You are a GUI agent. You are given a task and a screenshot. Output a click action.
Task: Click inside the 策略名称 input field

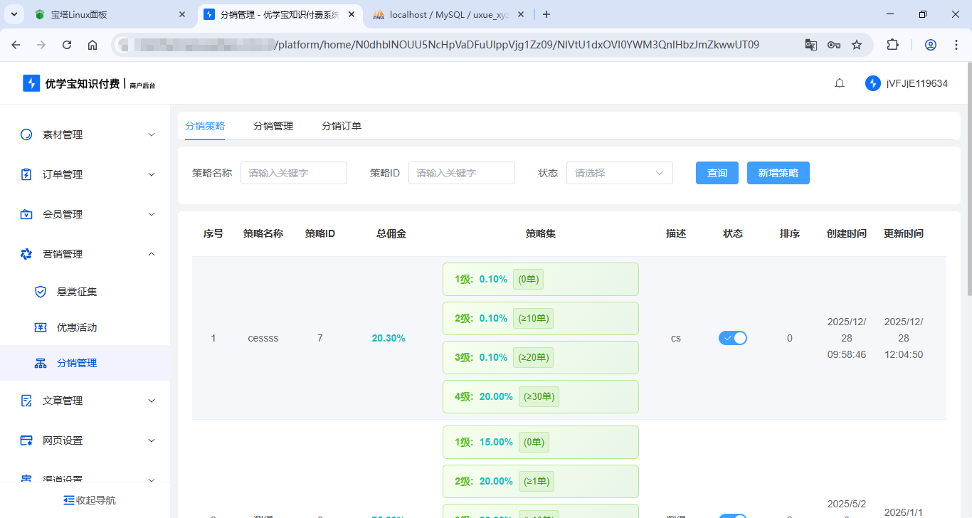coord(293,173)
